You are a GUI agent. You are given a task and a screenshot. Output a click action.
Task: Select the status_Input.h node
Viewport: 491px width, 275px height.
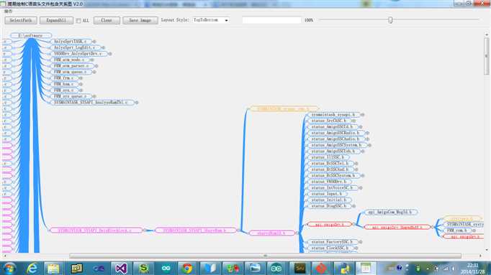[x=328, y=194]
